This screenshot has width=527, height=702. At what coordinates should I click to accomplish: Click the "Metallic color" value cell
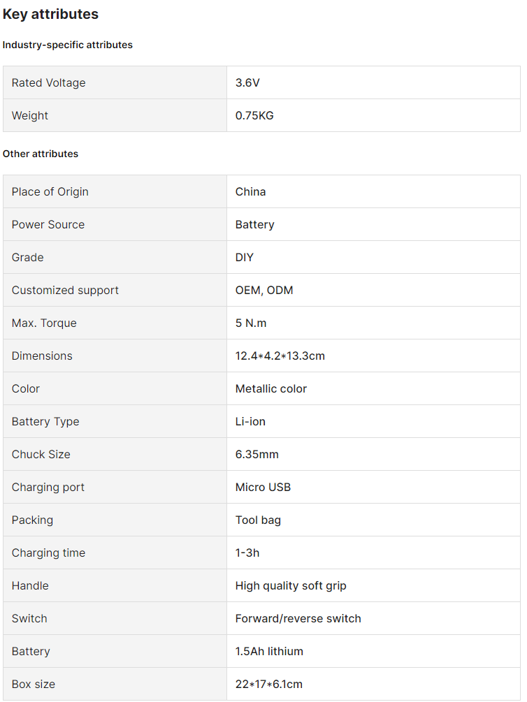(271, 388)
